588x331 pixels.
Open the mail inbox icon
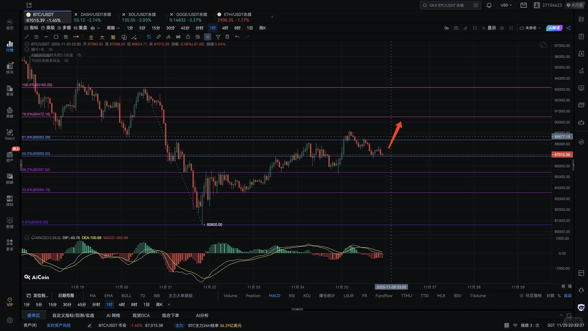[x=524, y=5]
